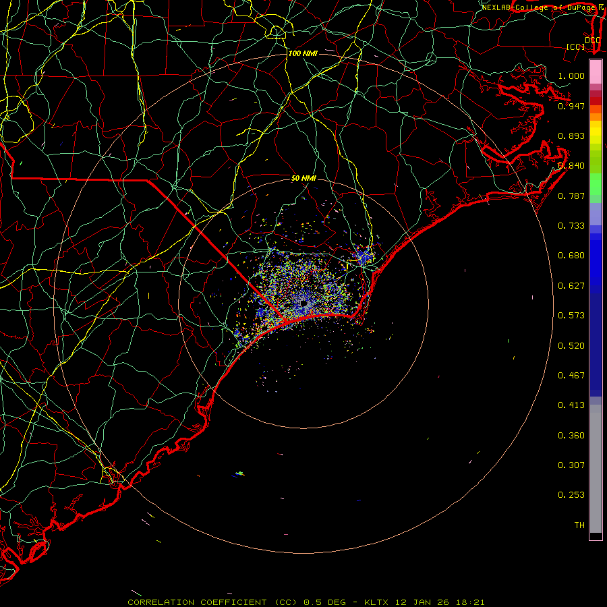
Task: Pick the gray color bar segment
Action: [x=596, y=469]
